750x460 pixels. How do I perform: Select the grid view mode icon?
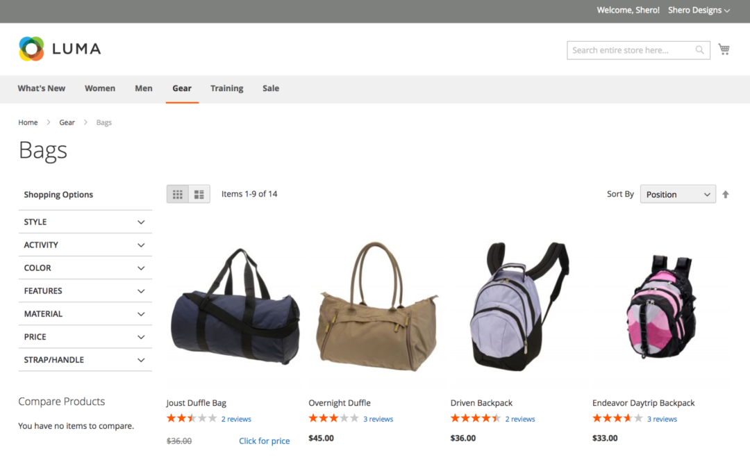coord(177,194)
